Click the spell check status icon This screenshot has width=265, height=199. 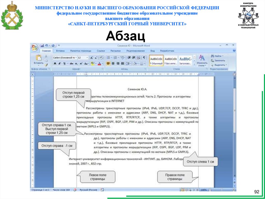75,190
